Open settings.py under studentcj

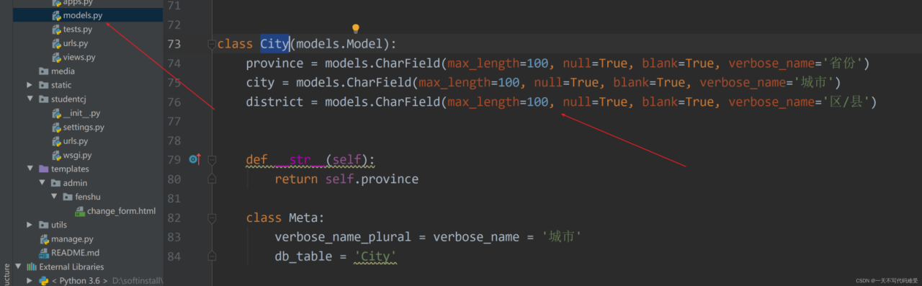coord(84,128)
